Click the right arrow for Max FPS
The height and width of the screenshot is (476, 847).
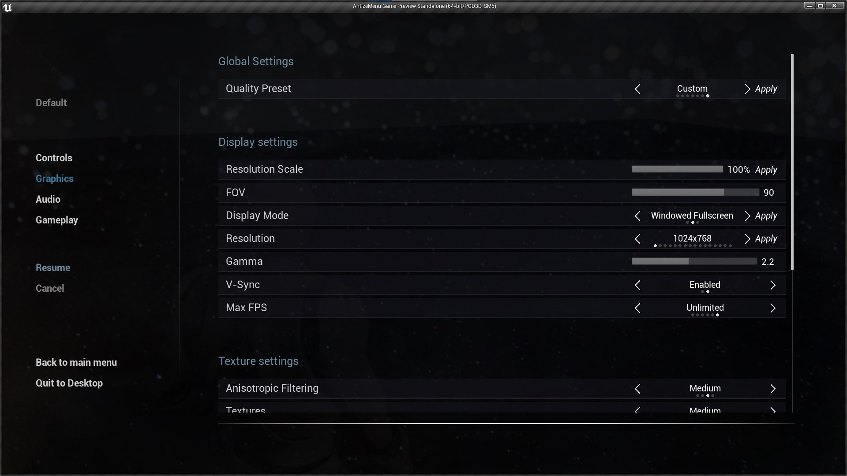coord(772,308)
